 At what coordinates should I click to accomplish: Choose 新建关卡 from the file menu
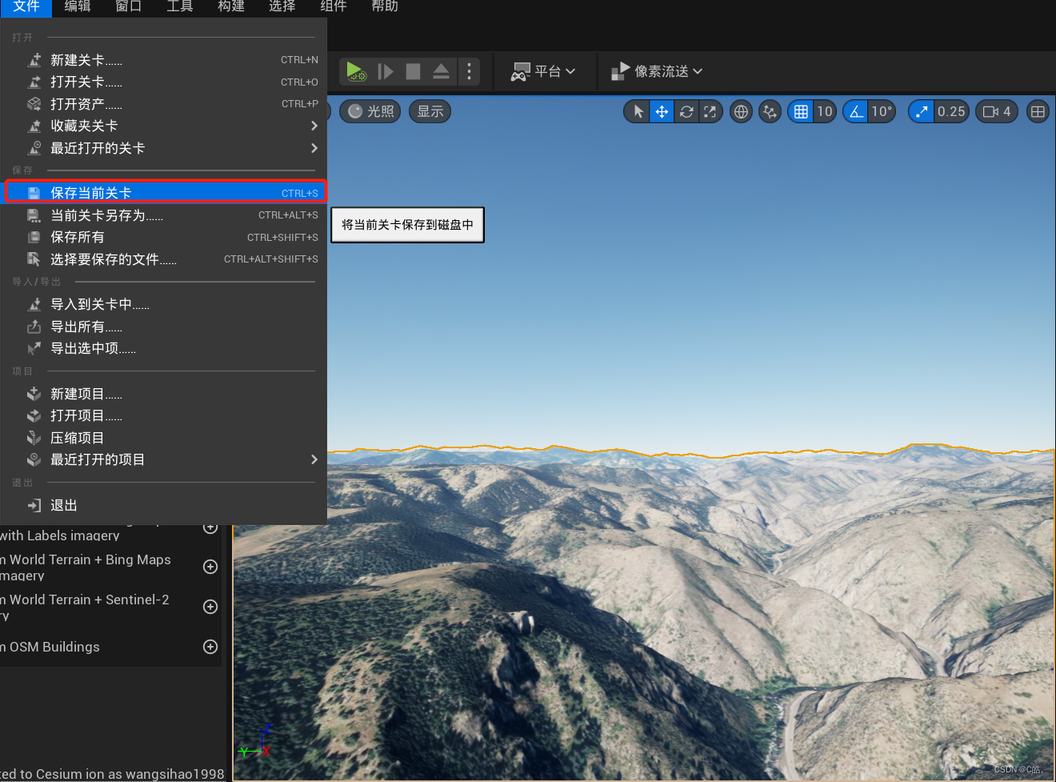click(x=163, y=60)
